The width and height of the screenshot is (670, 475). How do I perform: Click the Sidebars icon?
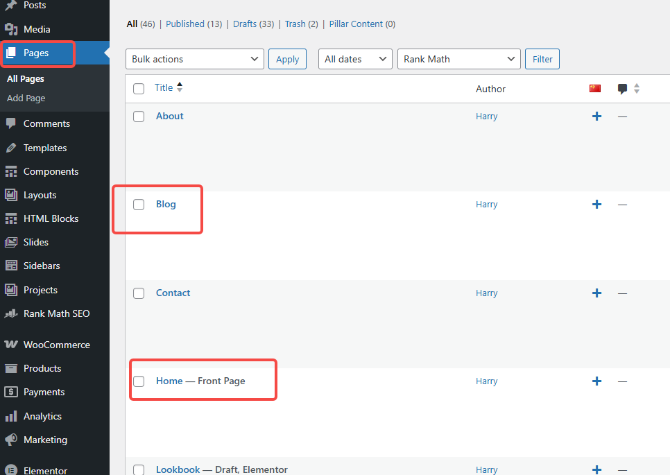[x=11, y=266]
